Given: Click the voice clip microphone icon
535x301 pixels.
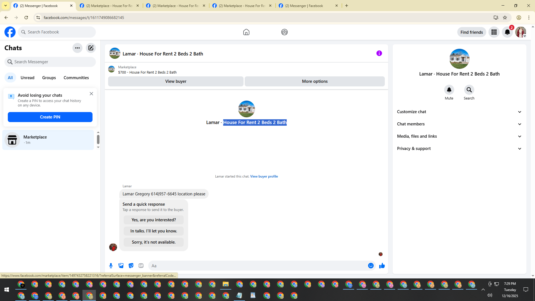Looking at the screenshot, I should click(x=111, y=266).
